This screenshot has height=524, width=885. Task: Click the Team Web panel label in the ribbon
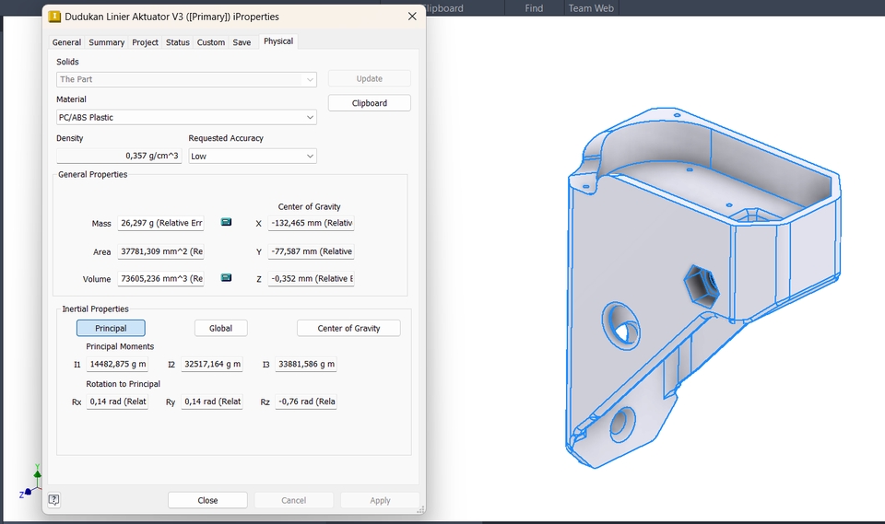pos(591,8)
